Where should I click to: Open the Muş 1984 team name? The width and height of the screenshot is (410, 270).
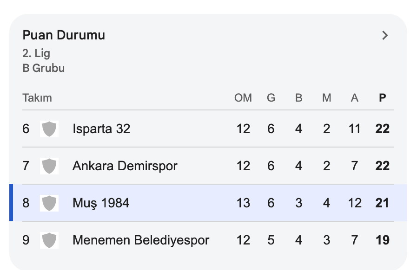click(101, 203)
